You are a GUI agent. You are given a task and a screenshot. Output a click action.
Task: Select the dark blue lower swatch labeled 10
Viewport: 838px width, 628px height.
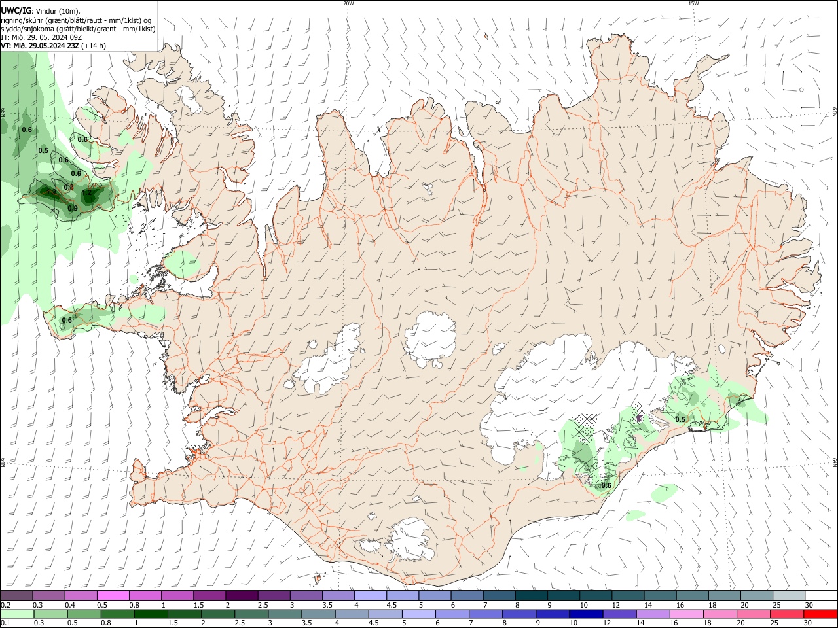586,614
